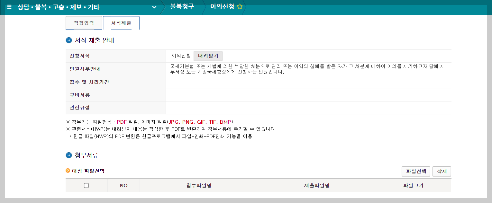Click the 파일선택 button to attach files
This screenshot has width=492, height=203.
point(416,171)
